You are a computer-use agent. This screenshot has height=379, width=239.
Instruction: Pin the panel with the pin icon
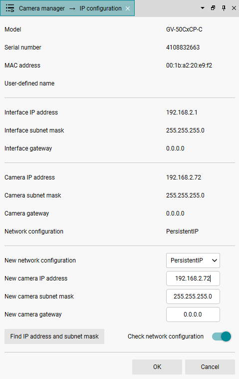[224, 8]
